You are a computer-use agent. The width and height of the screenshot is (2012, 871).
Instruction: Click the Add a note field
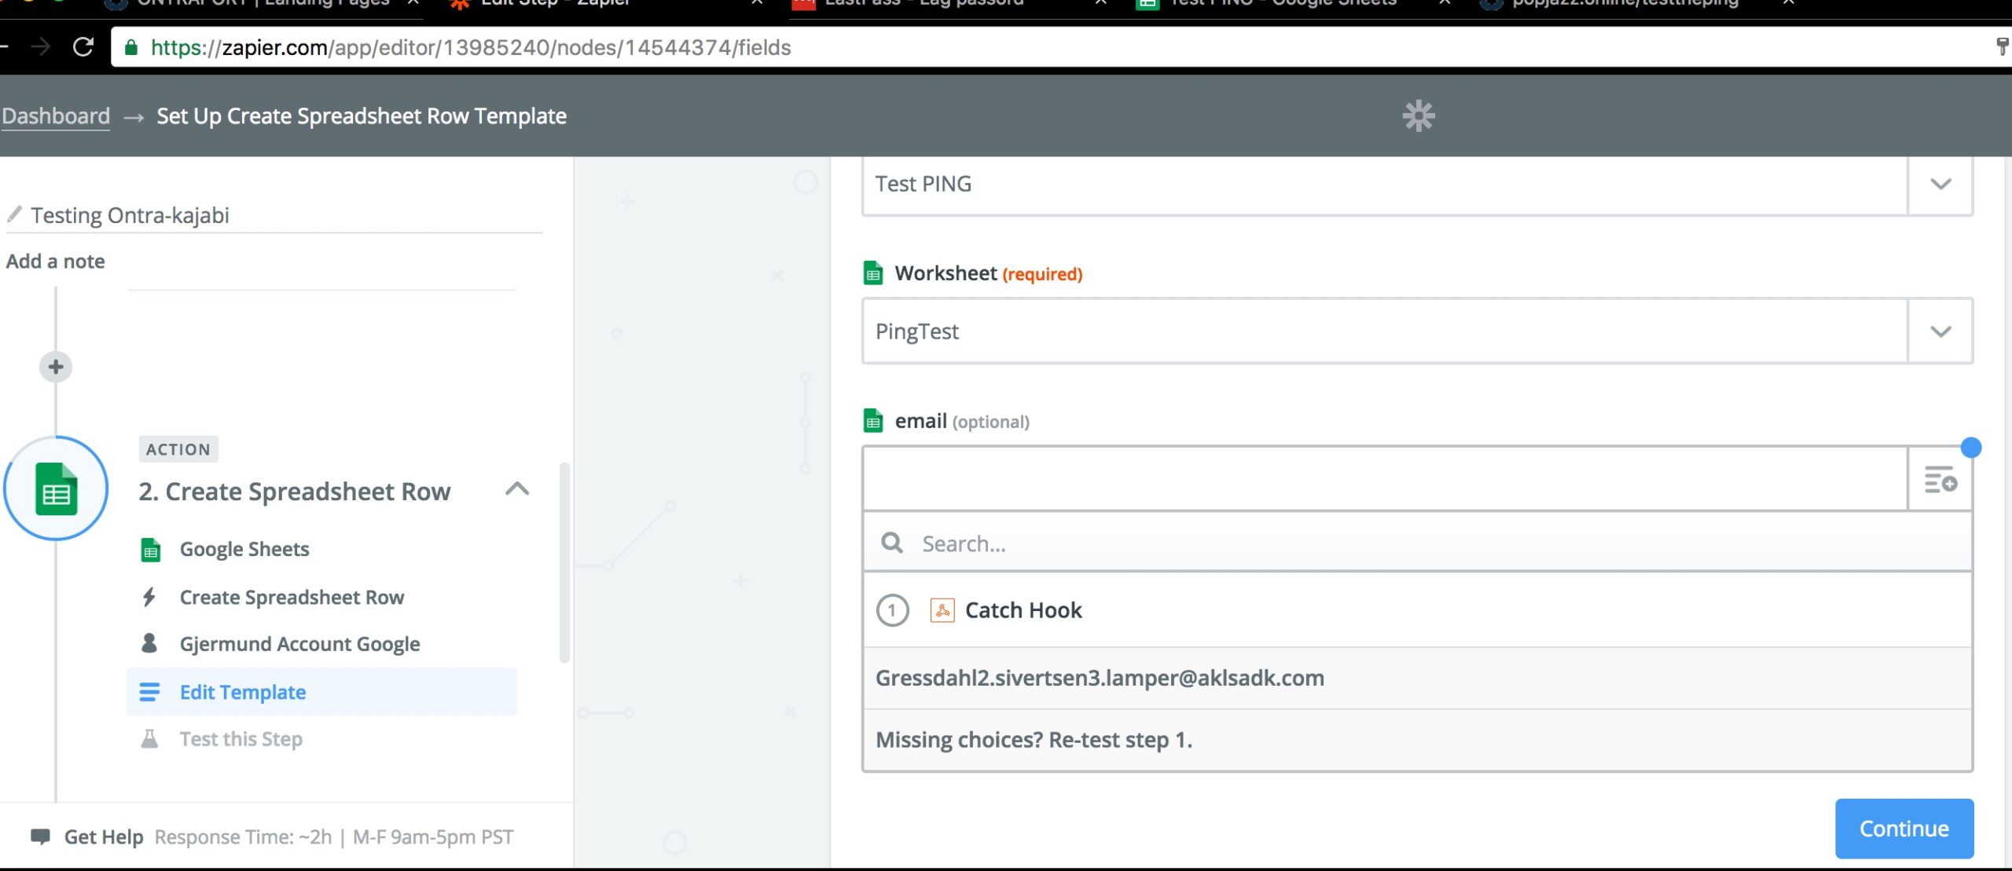pyautogui.click(x=55, y=262)
